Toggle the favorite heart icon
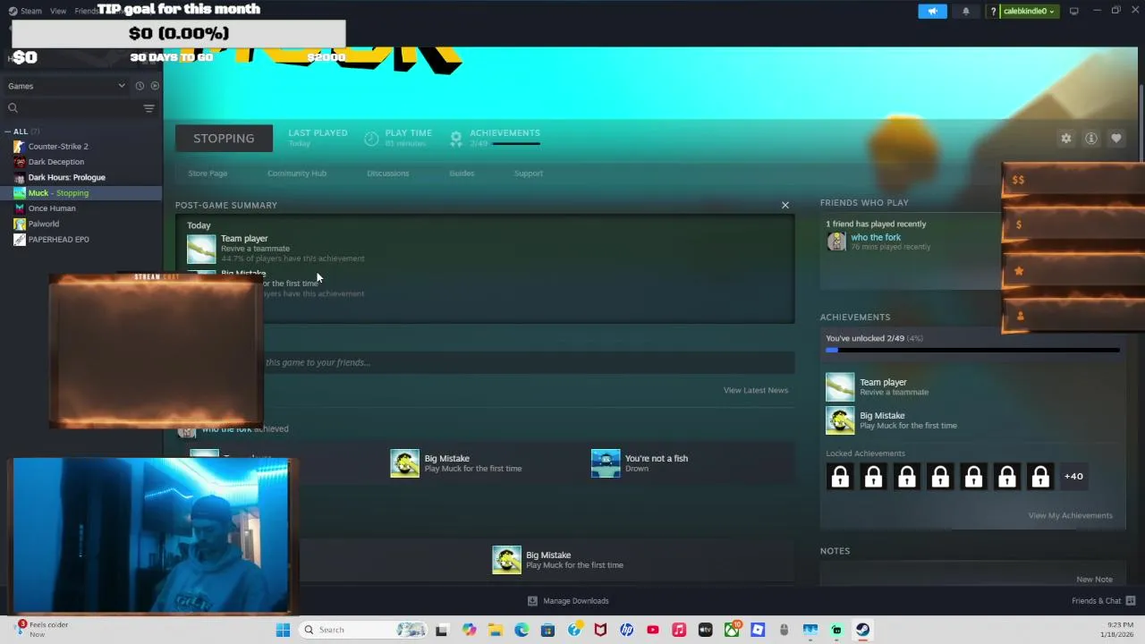 1116,139
